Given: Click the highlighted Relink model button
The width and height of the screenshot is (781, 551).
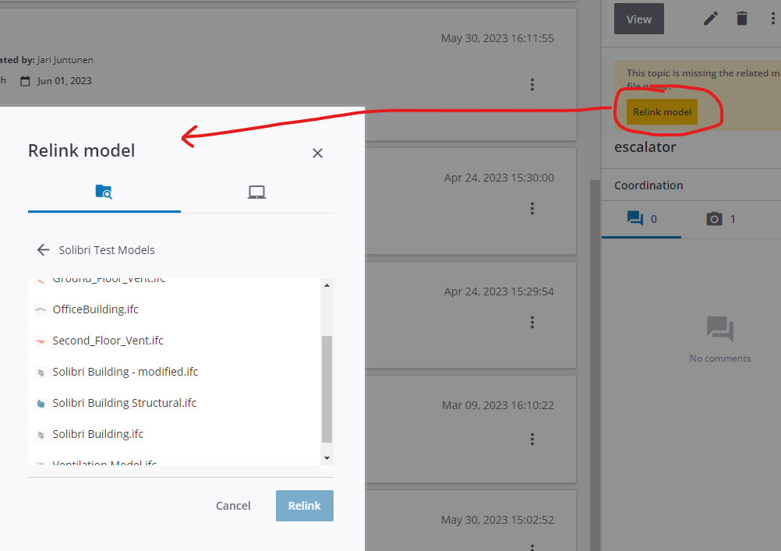Looking at the screenshot, I should [661, 111].
